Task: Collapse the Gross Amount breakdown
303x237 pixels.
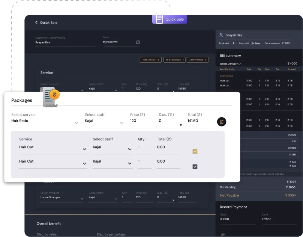Action: 240,64
